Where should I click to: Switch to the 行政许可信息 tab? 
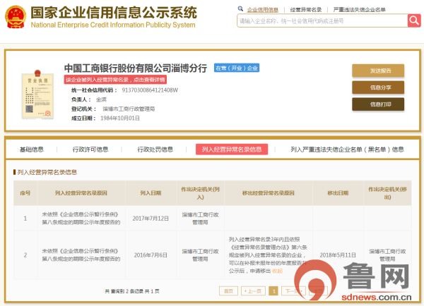(x=90, y=149)
